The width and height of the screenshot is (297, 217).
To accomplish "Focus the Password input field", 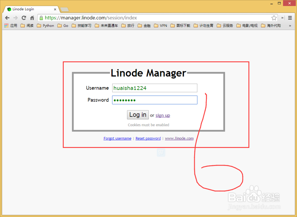I will (154, 100).
